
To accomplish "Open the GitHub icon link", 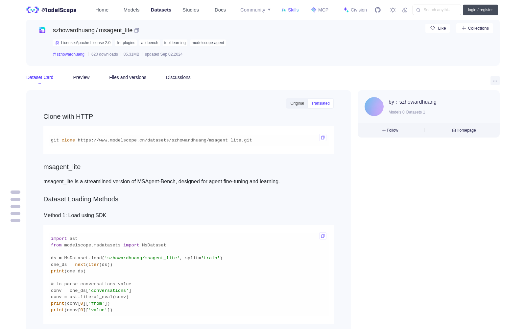I will click(x=378, y=10).
